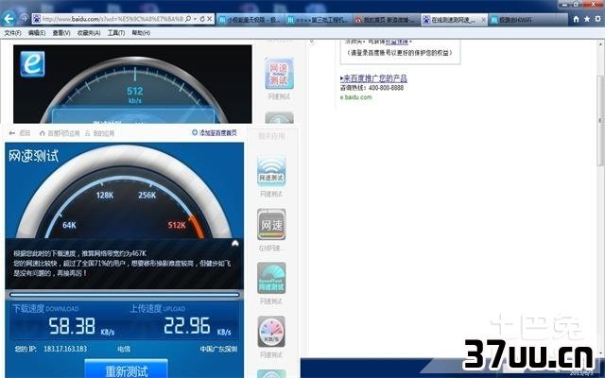The height and width of the screenshot is (378, 605).
Task: Click the vertical scrollbar on the right edge
Action: pyautogui.click(x=601, y=120)
